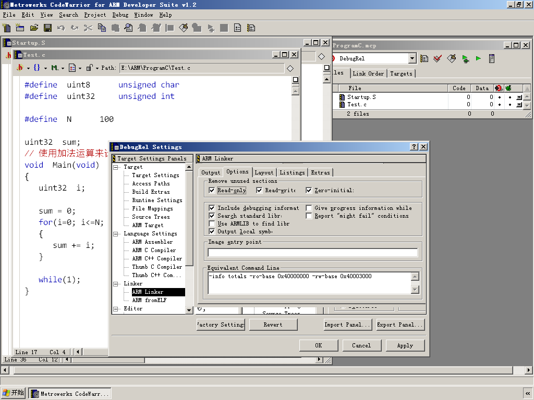534x400 pixels.
Task: Switch to the Output tab
Action: click(211, 172)
